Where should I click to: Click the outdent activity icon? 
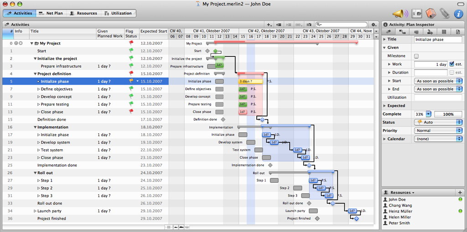279,25
